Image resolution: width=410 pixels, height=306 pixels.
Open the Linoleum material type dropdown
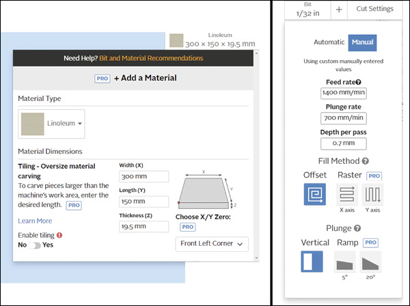(x=51, y=124)
